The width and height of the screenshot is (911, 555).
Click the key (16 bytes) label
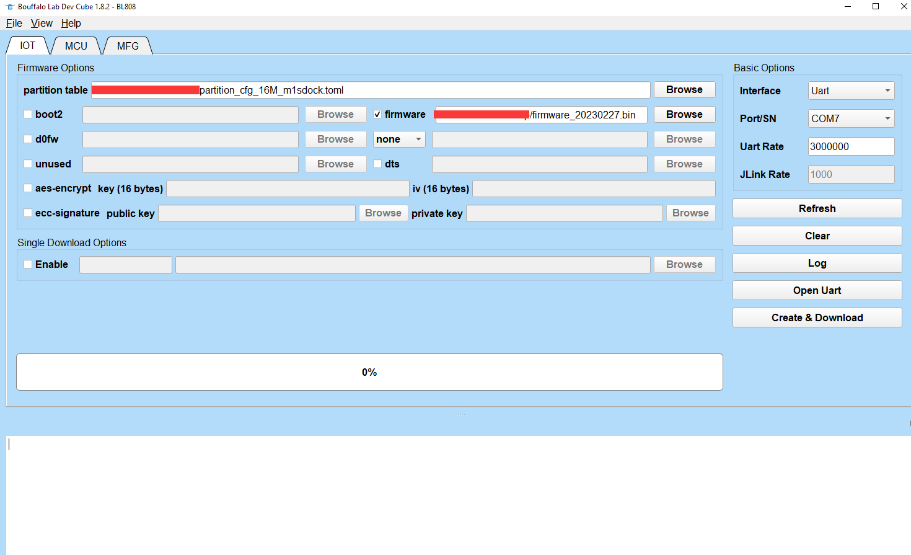[x=130, y=189]
